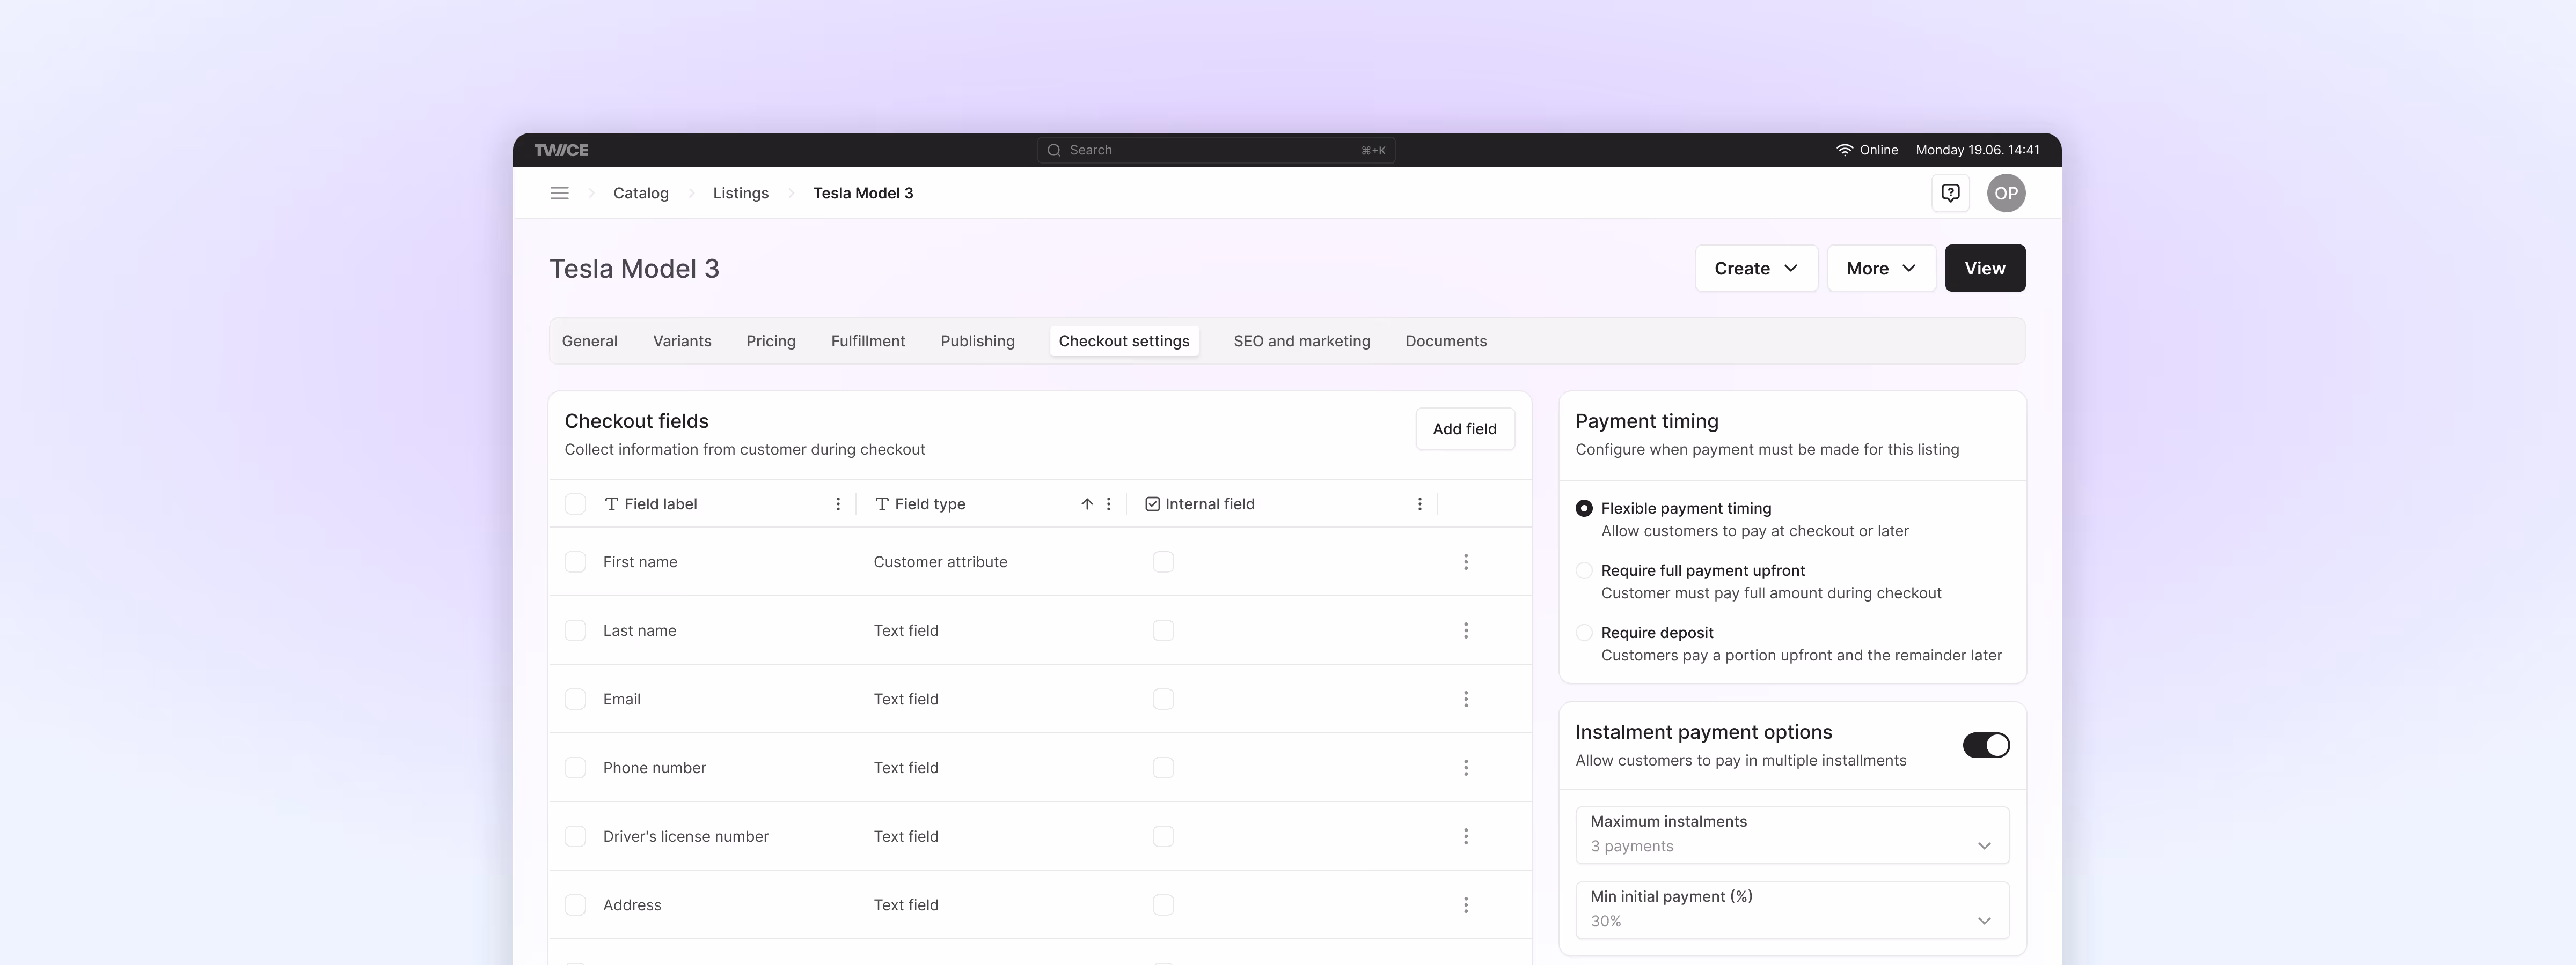
Task: Tick the Address row checkbox
Action: coord(575,905)
